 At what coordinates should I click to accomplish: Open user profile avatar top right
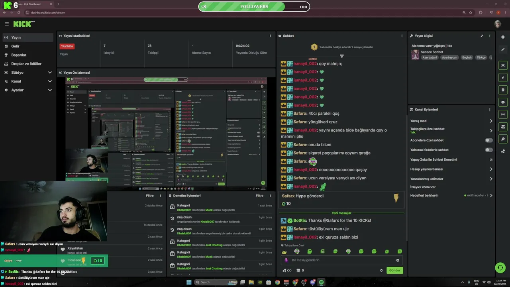498,24
